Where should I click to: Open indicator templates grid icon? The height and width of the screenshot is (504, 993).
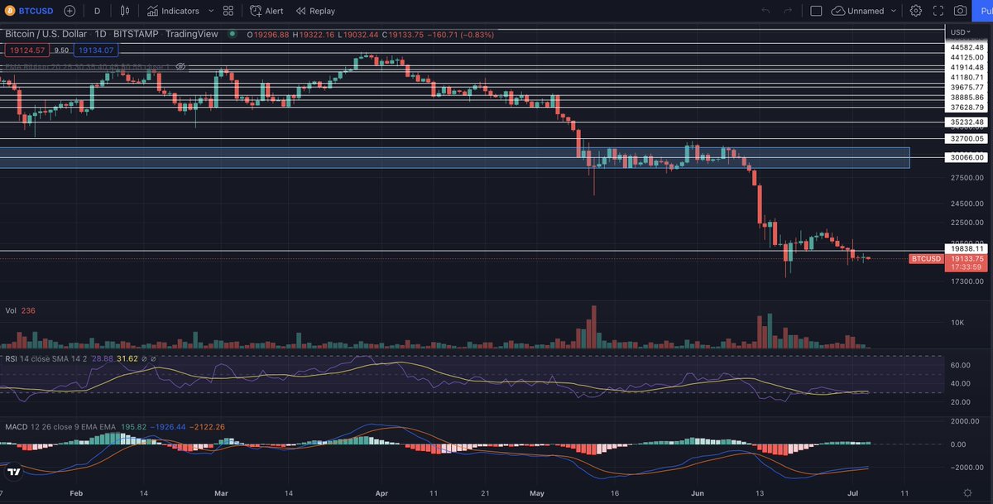pyautogui.click(x=228, y=11)
